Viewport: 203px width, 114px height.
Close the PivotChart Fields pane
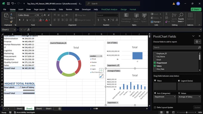tap(199, 36)
